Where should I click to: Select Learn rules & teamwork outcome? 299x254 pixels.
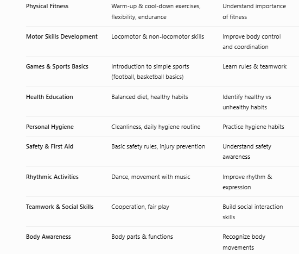point(255,66)
